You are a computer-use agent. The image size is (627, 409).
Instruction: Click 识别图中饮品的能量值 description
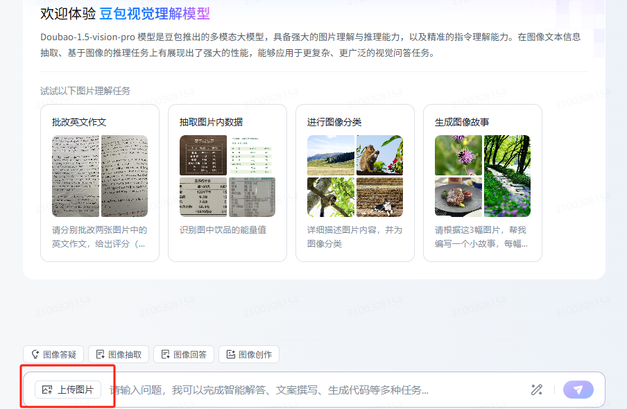coord(223,230)
